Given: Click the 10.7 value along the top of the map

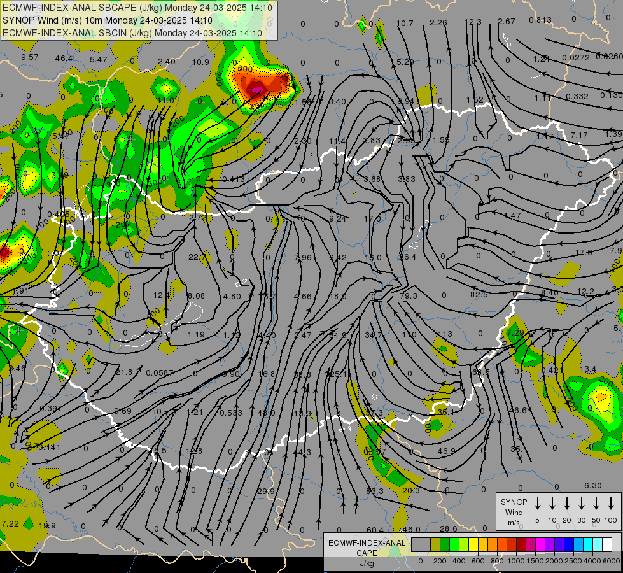Looking at the screenshot, I should point(405,24).
